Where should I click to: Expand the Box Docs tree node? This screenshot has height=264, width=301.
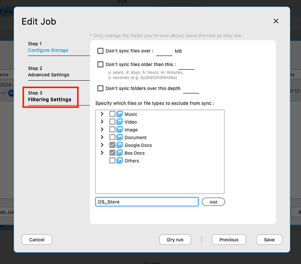(x=102, y=153)
